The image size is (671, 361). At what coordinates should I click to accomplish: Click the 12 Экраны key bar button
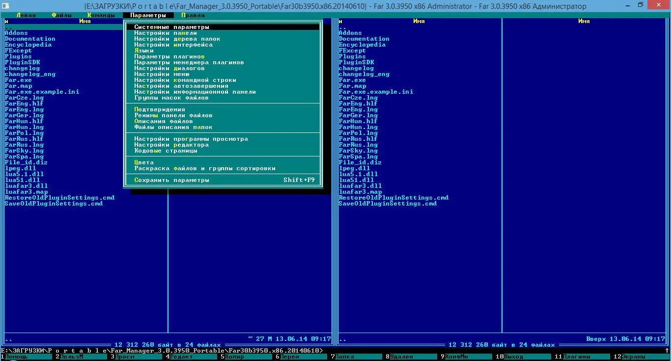coord(642,357)
